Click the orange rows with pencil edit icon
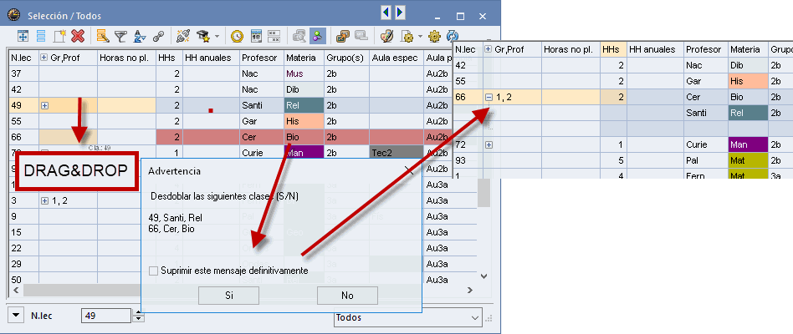 click(103, 36)
